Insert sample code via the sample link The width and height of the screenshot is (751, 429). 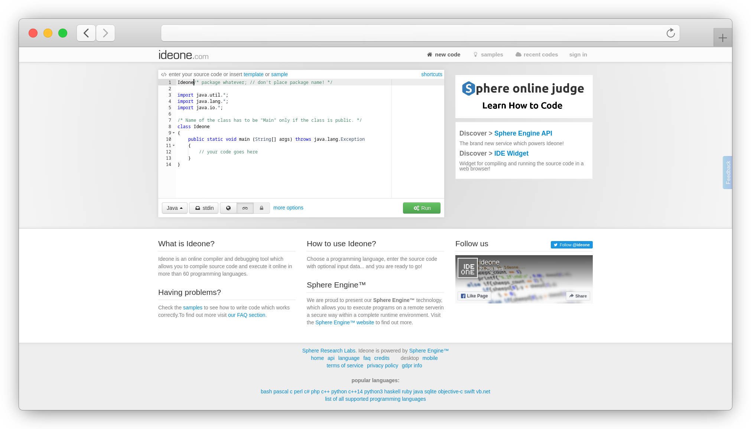click(x=279, y=74)
